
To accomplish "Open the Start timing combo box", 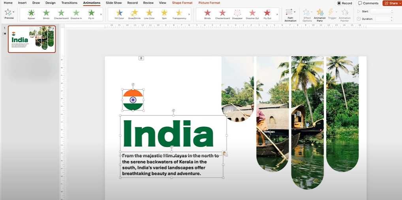I will pyautogui.click(x=382, y=11).
